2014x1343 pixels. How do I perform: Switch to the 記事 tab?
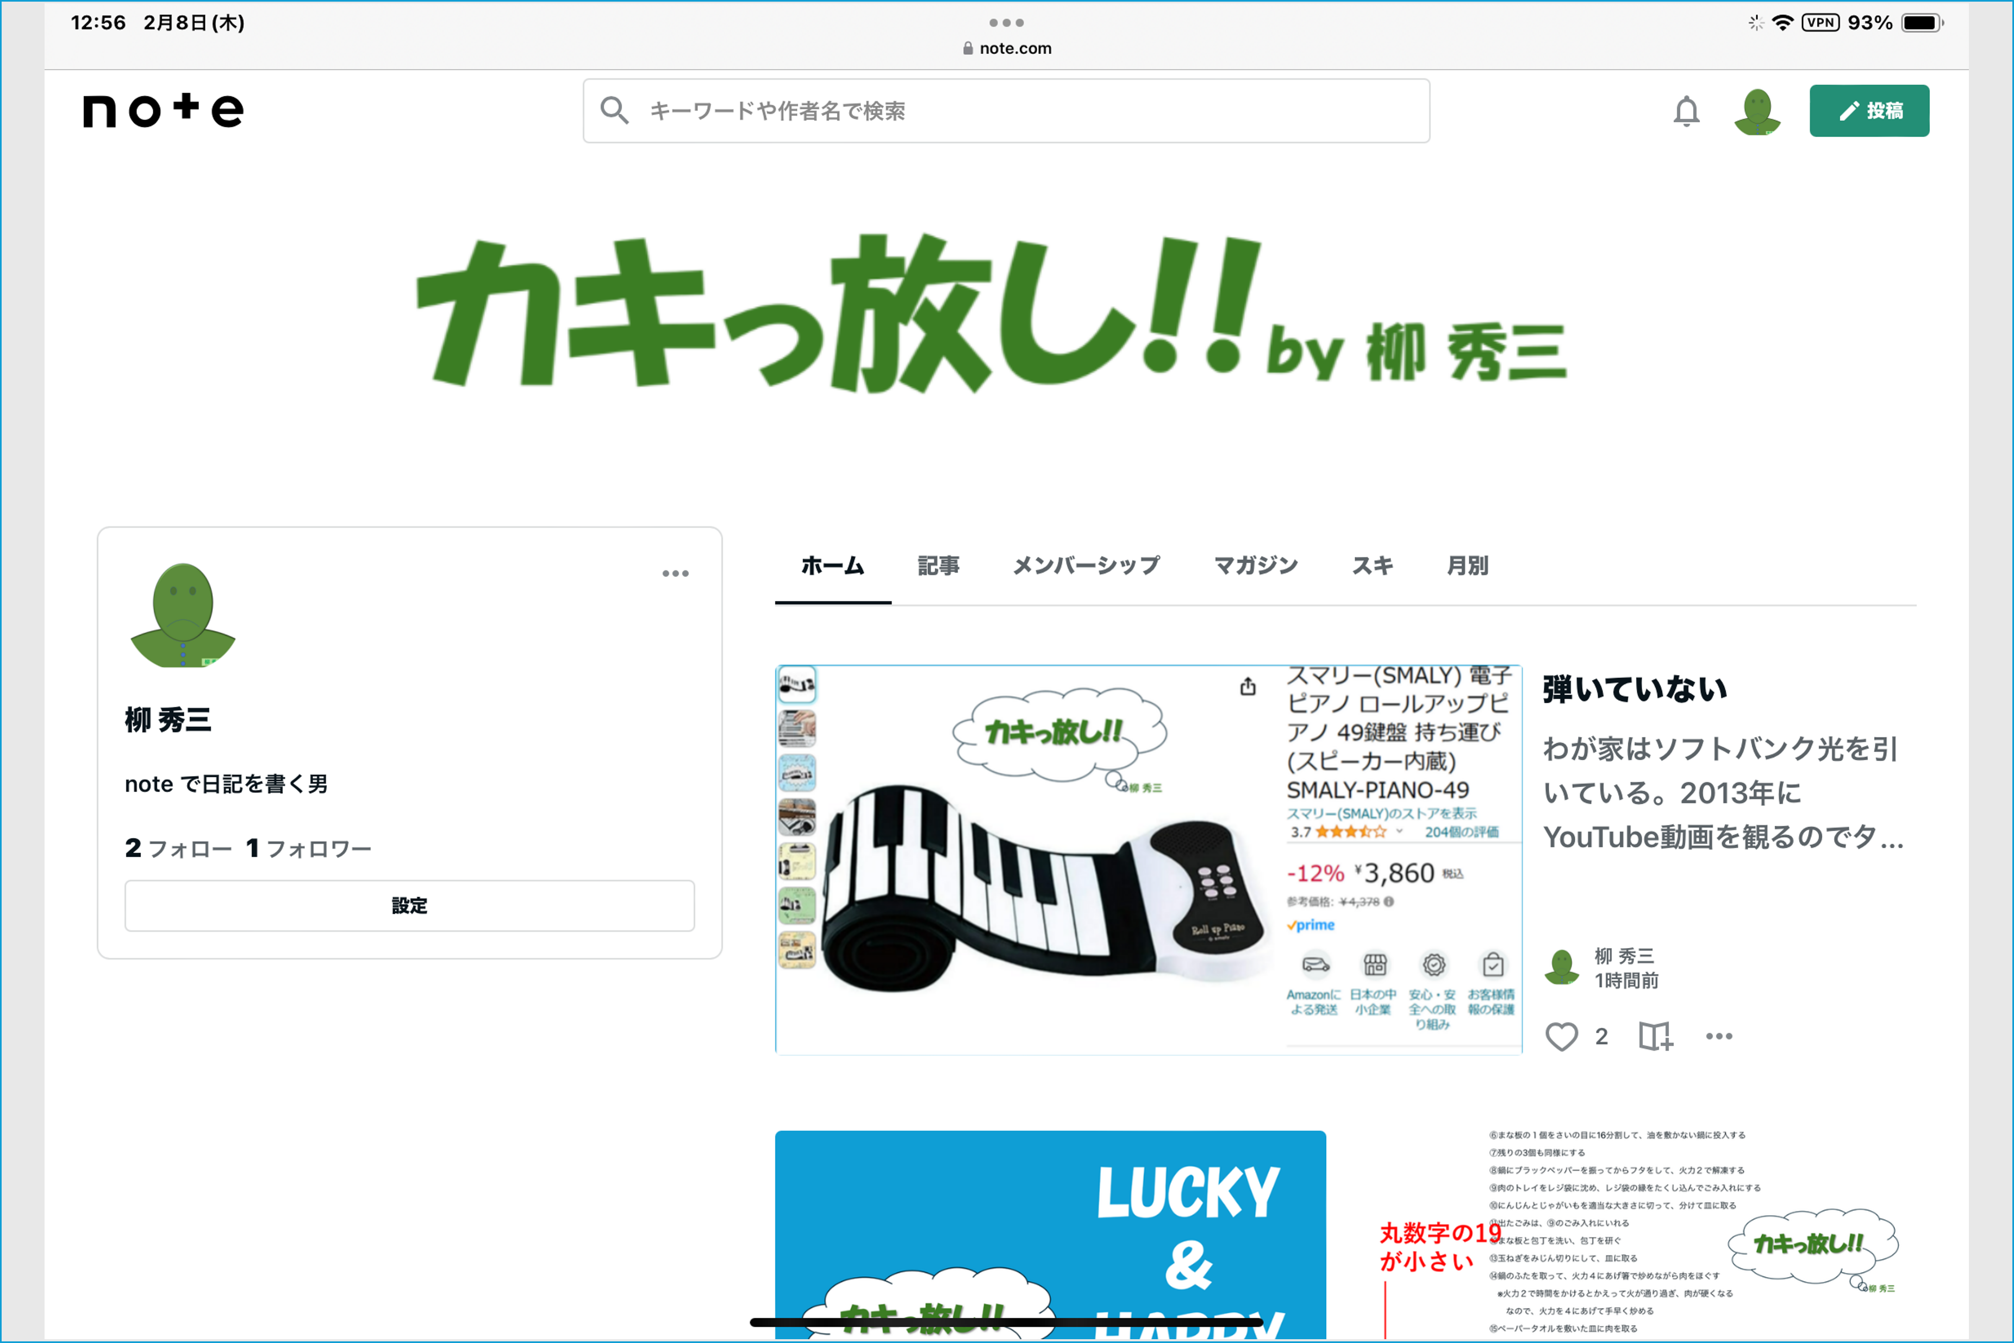coord(938,566)
